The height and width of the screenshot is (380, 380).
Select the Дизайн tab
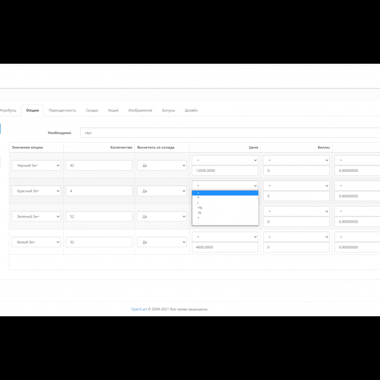pos(191,110)
